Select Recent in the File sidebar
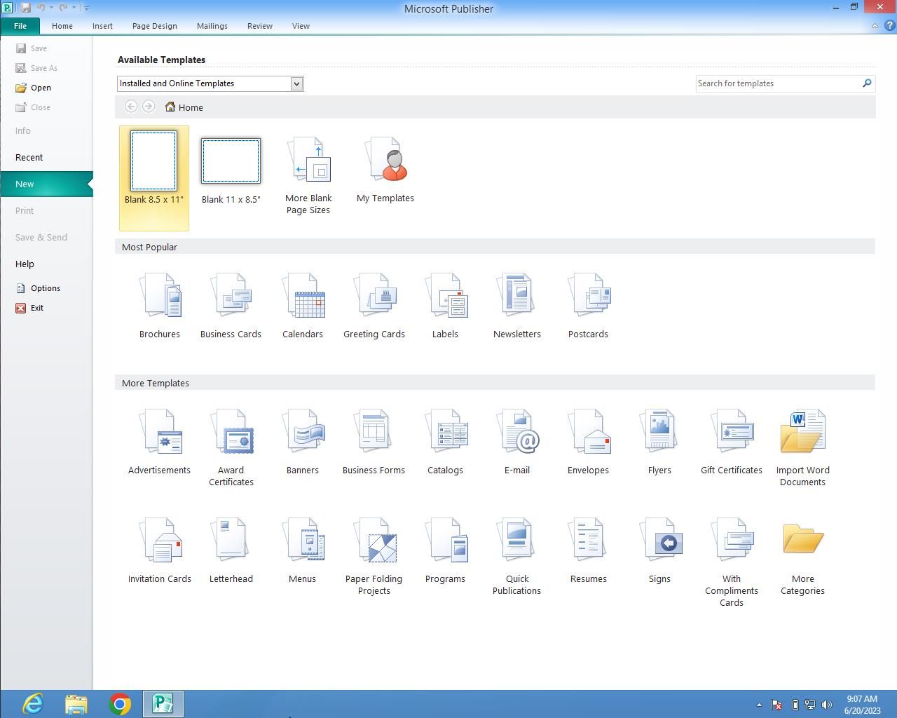The height and width of the screenshot is (718, 897). click(29, 158)
